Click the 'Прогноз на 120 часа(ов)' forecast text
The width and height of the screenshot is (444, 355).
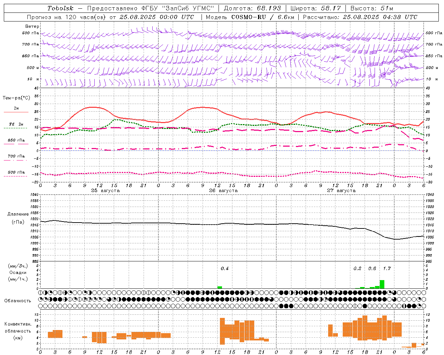pyautogui.click(x=67, y=17)
